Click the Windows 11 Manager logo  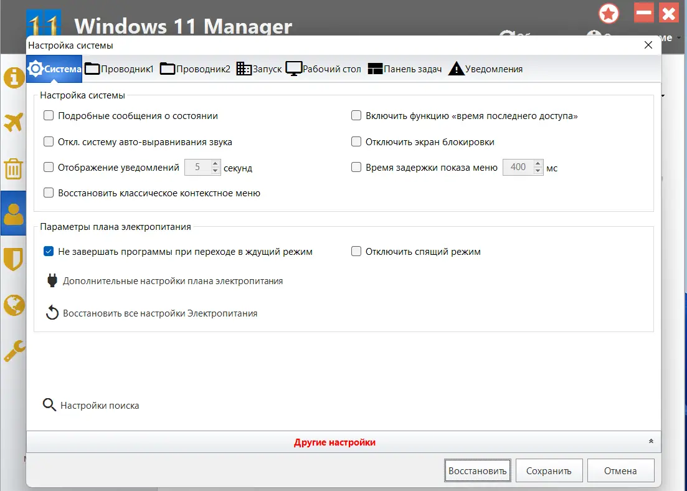44,23
